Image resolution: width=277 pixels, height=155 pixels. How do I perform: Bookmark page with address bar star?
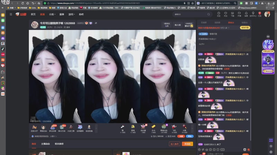(193, 3)
